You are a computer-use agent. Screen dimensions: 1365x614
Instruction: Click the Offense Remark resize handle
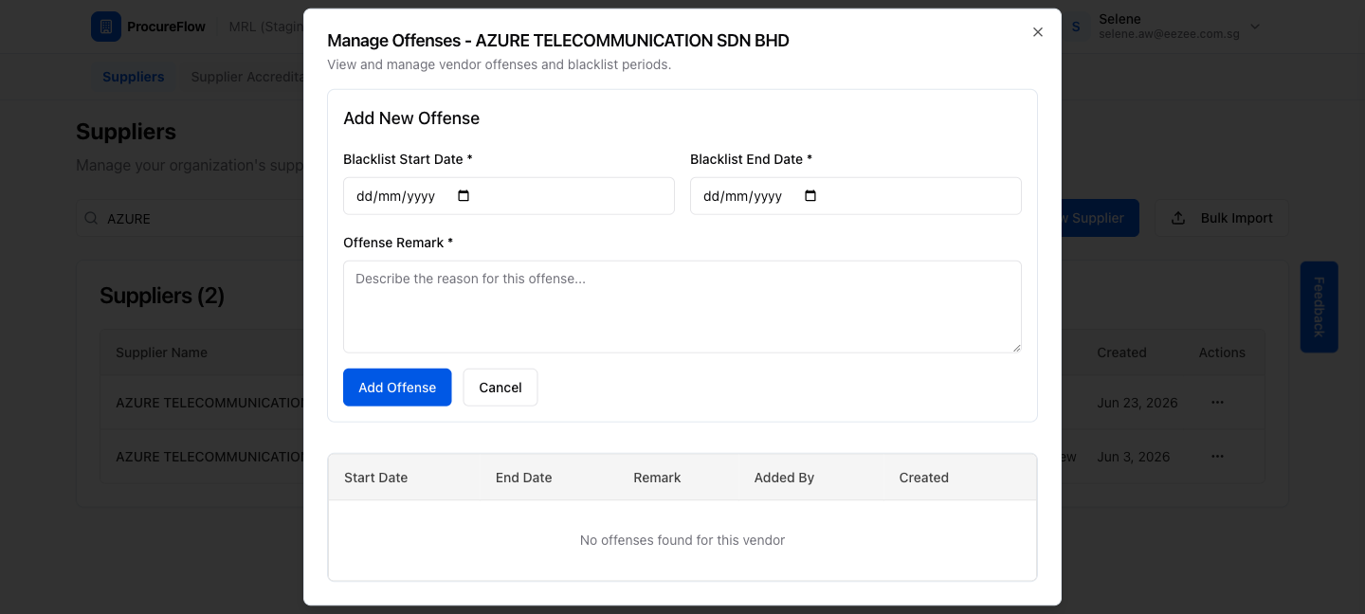coord(1016,348)
